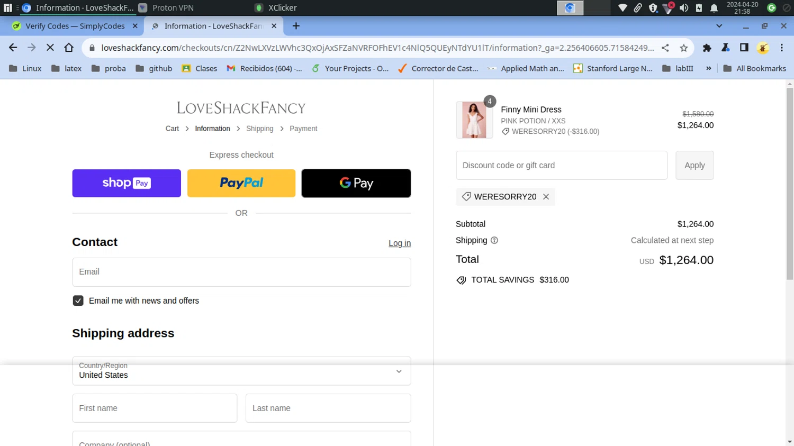
Task: Open the WiFi network tray icon
Action: coord(622,8)
